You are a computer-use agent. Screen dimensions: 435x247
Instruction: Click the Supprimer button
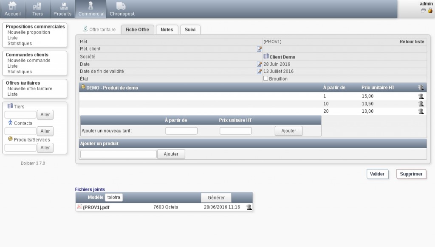click(411, 174)
